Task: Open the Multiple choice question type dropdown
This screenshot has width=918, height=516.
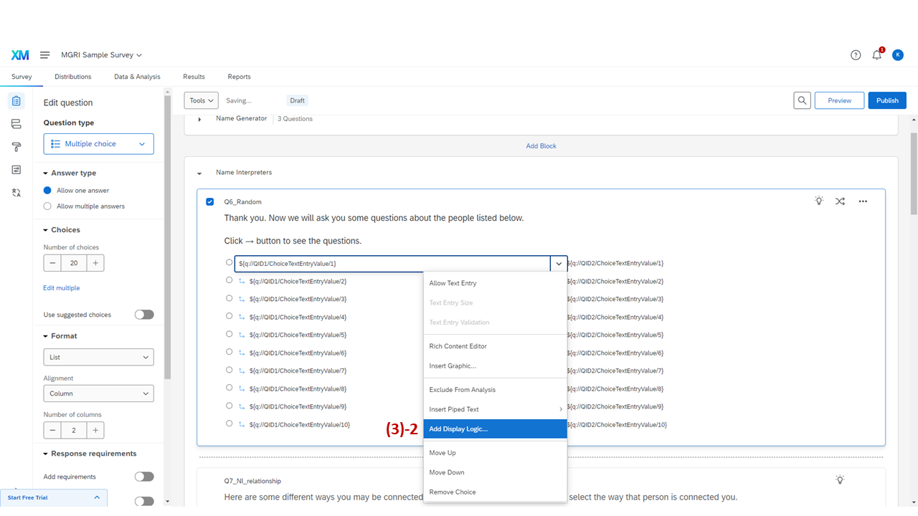Action: [x=98, y=143]
